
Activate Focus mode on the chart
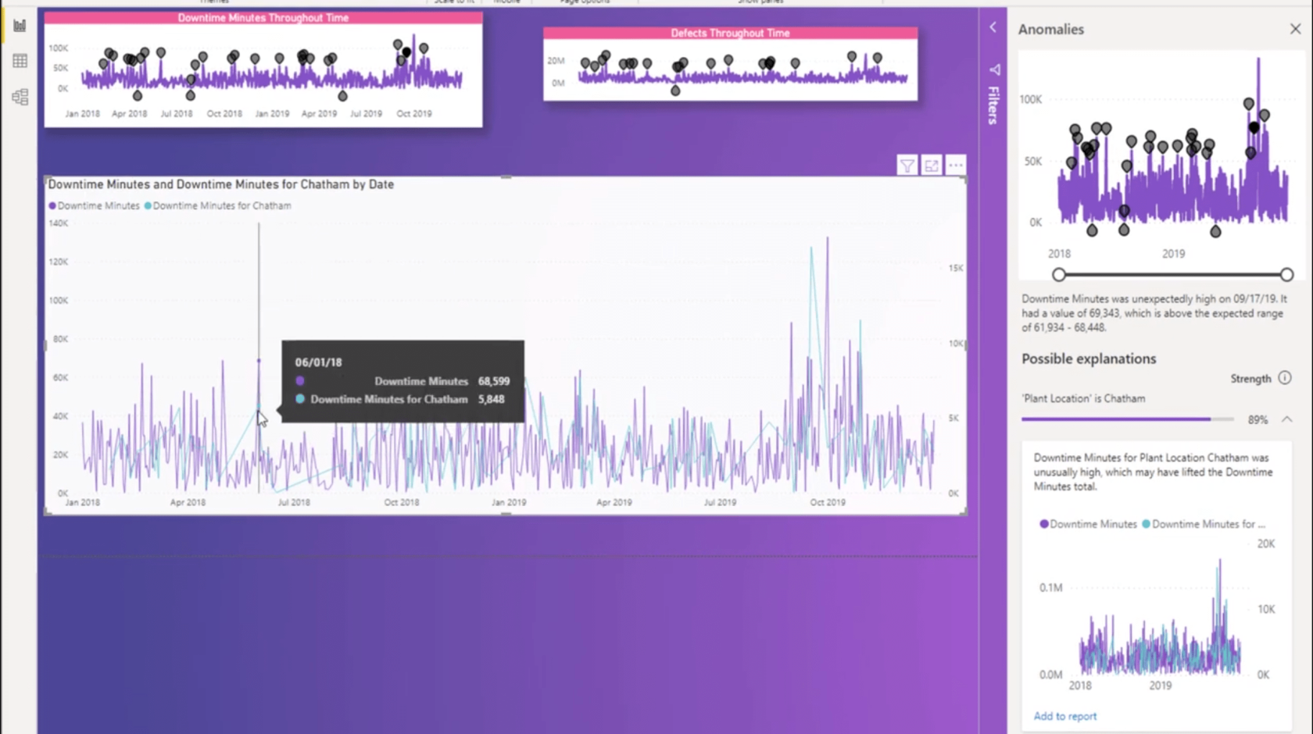click(x=931, y=166)
